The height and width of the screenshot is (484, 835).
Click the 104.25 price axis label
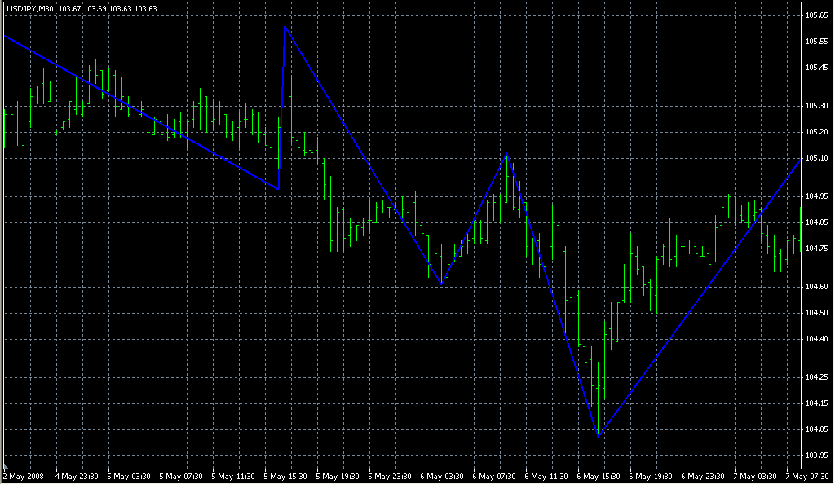[x=816, y=377]
